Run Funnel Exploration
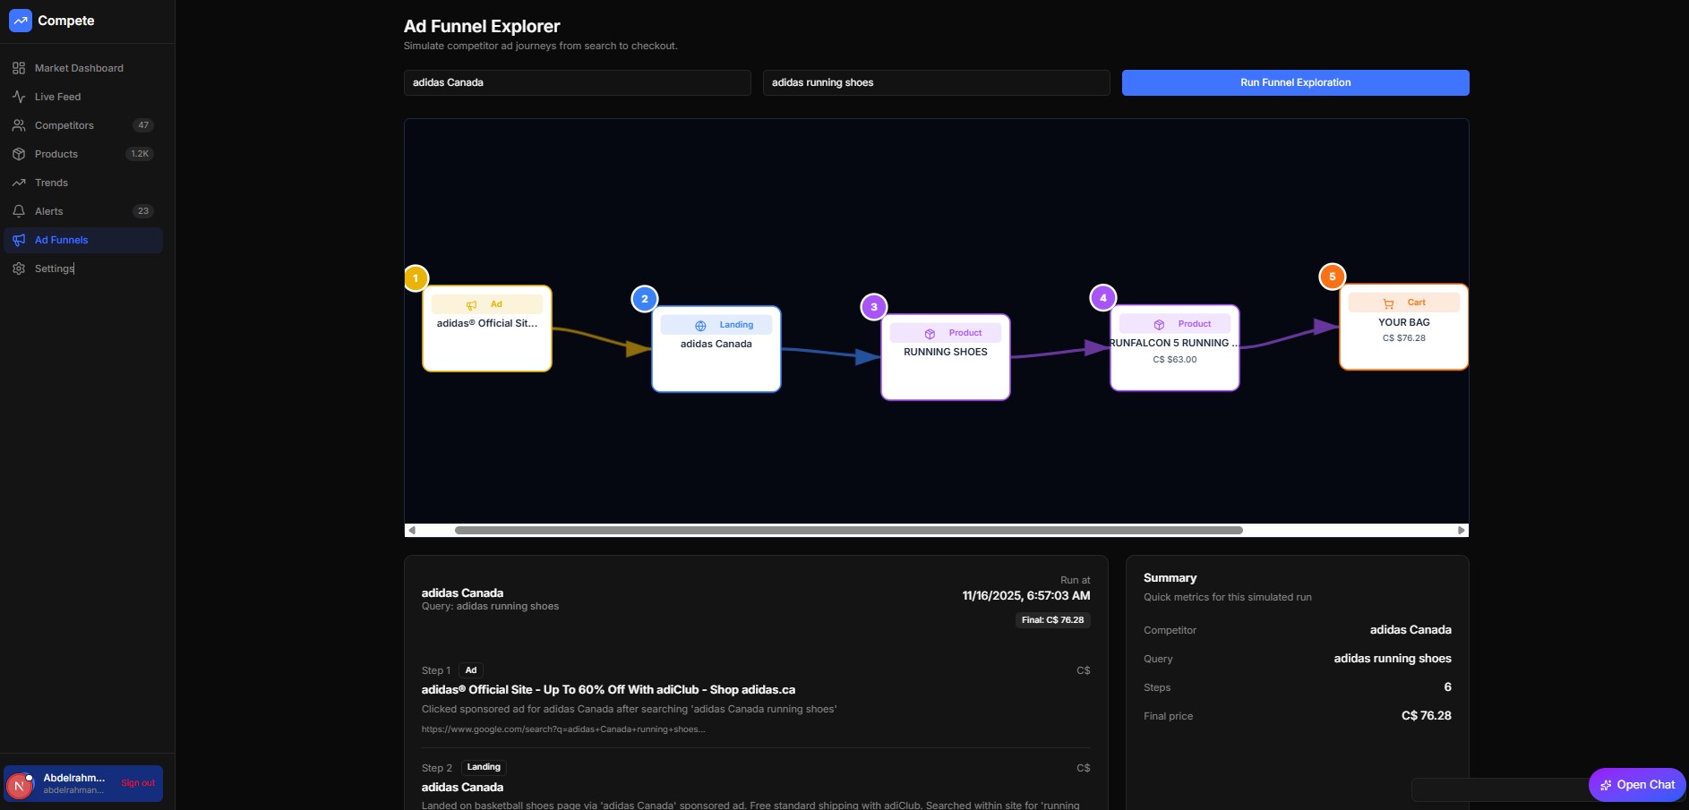 (x=1295, y=82)
